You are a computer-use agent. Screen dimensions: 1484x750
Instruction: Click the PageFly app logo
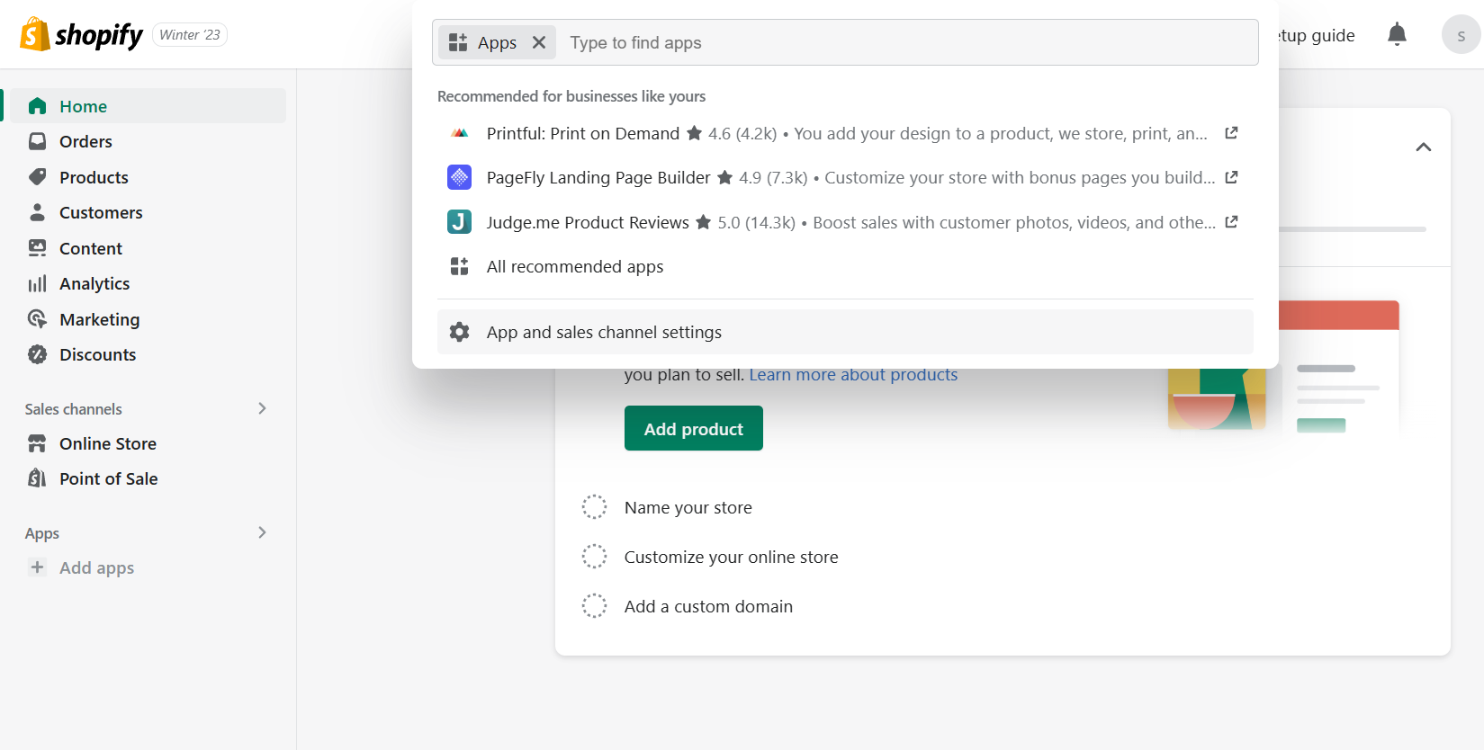tap(459, 177)
